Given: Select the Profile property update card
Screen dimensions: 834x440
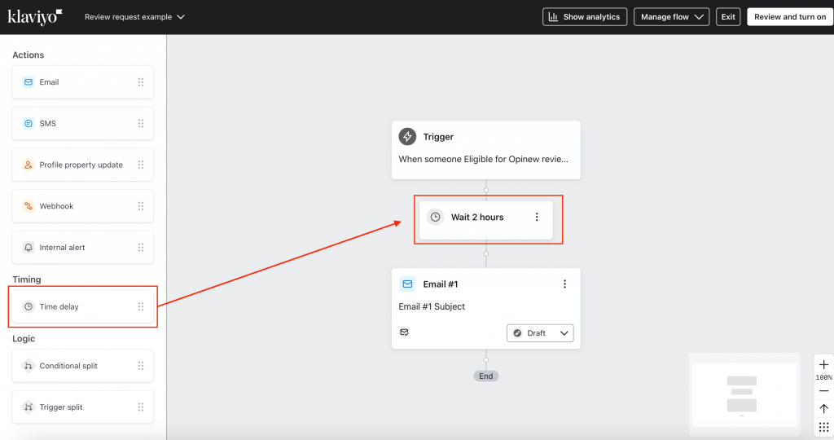Looking at the screenshot, I should 82,165.
